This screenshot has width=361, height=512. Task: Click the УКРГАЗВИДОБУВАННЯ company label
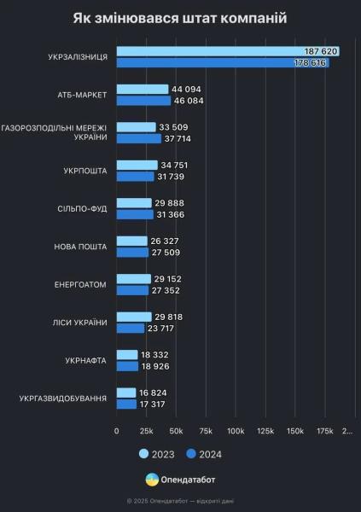63,399
